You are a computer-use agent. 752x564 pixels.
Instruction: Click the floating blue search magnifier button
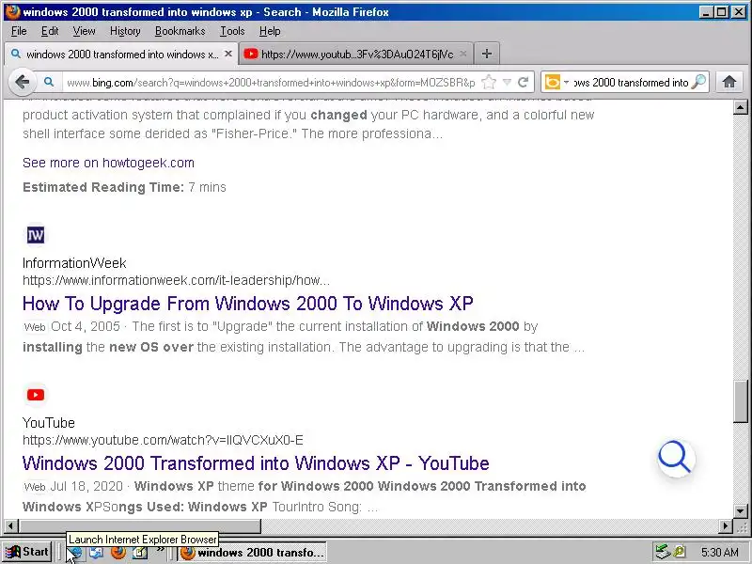click(676, 458)
